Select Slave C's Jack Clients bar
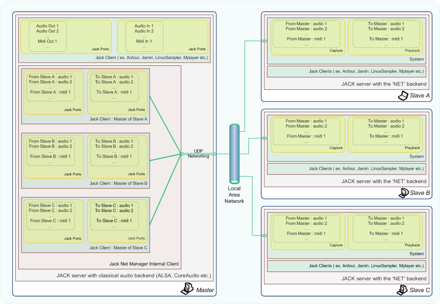Image resolution: width=440 pixels, height=304 pixels. [x=346, y=266]
